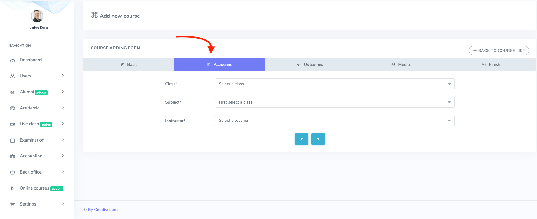Switch to the Outcomes tab

pyautogui.click(x=310, y=65)
